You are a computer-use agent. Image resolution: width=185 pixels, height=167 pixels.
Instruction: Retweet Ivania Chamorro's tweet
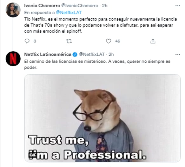pyautogui.click(x=69, y=41)
